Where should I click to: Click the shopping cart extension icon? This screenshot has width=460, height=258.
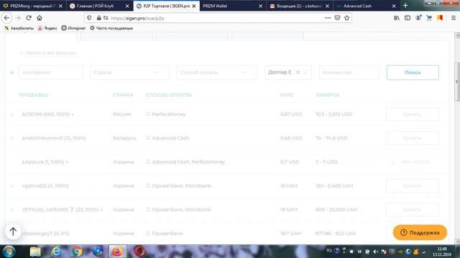click(429, 18)
